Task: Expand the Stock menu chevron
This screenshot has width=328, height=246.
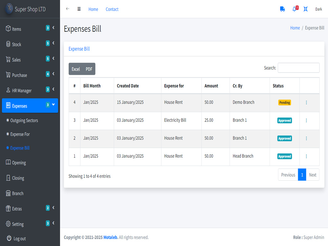Action: tap(53, 43)
